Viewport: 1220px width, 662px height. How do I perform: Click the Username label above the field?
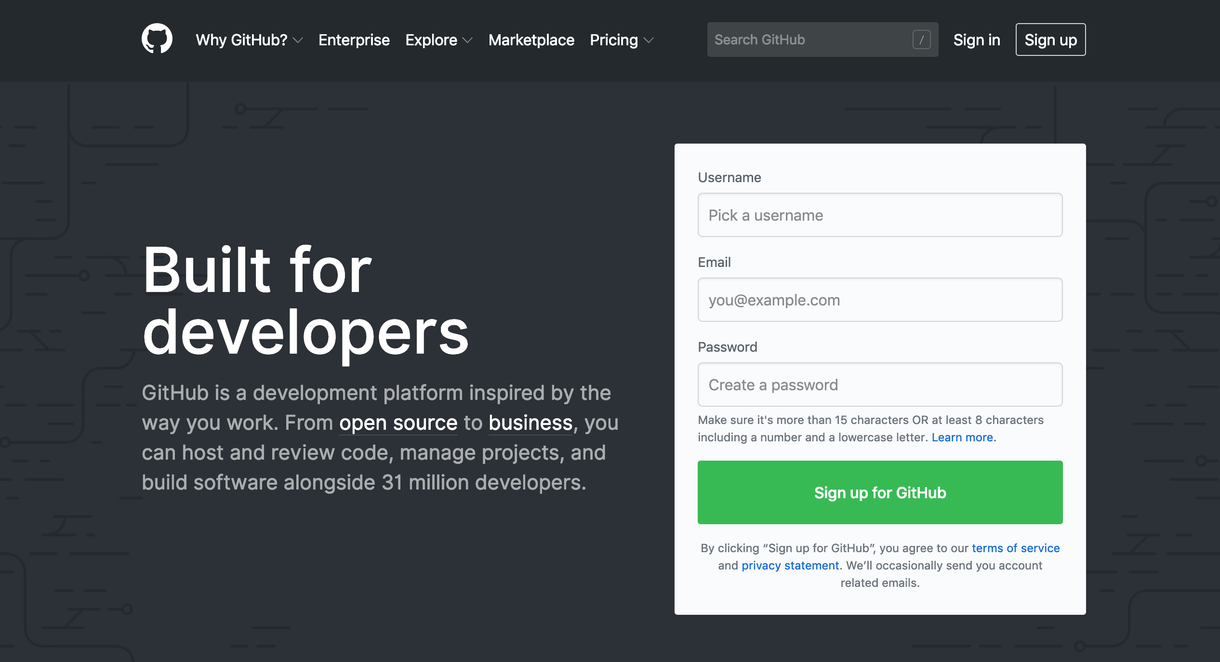pos(729,177)
